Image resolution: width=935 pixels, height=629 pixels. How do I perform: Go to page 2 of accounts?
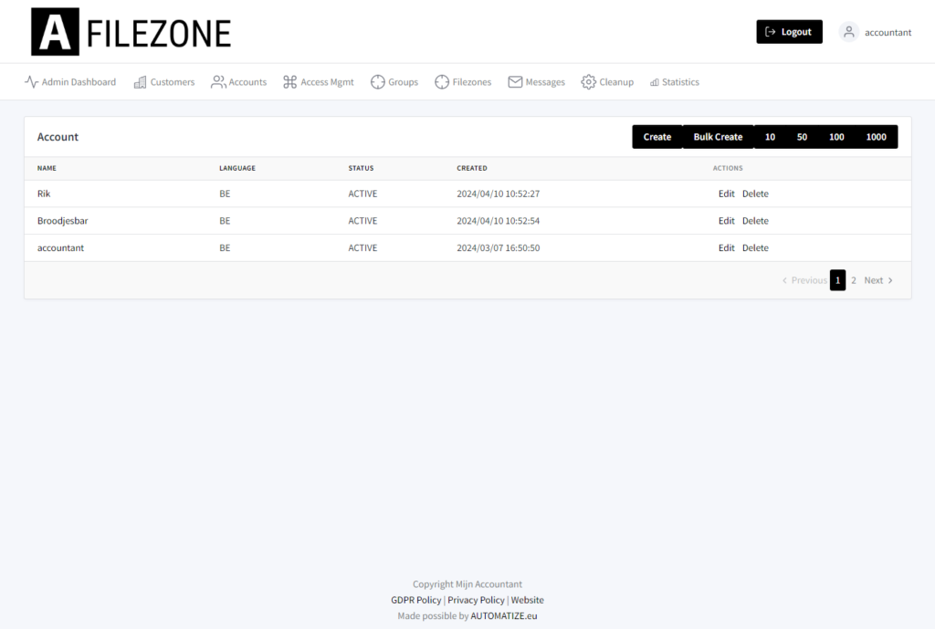pyautogui.click(x=854, y=280)
